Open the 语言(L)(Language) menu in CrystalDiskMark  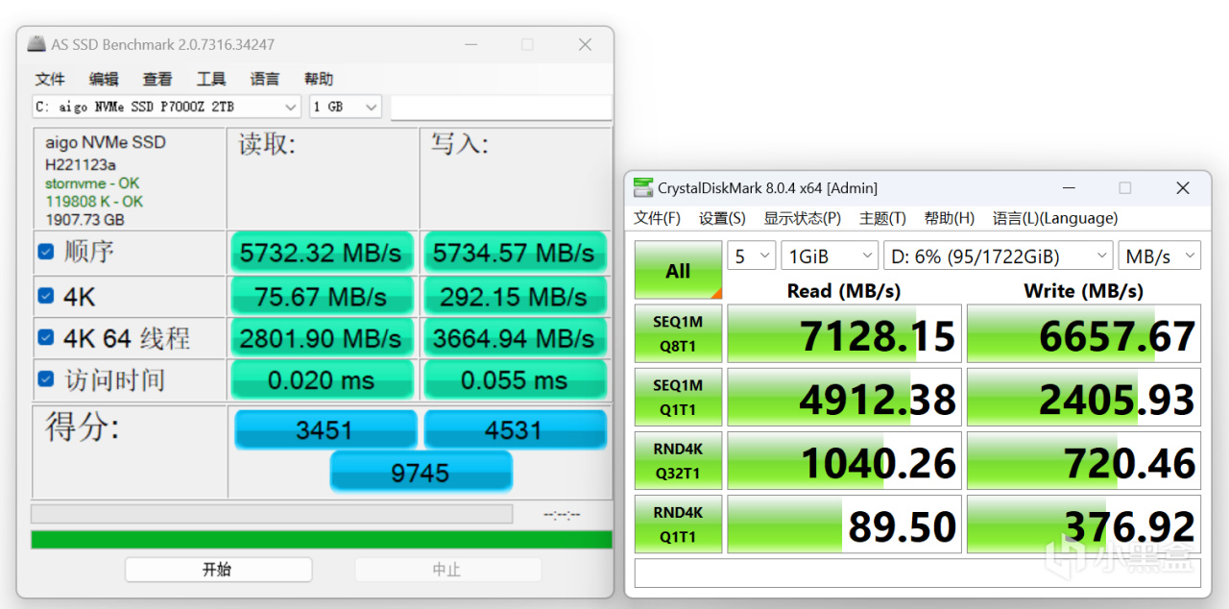pyautogui.click(x=1055, y=218)
